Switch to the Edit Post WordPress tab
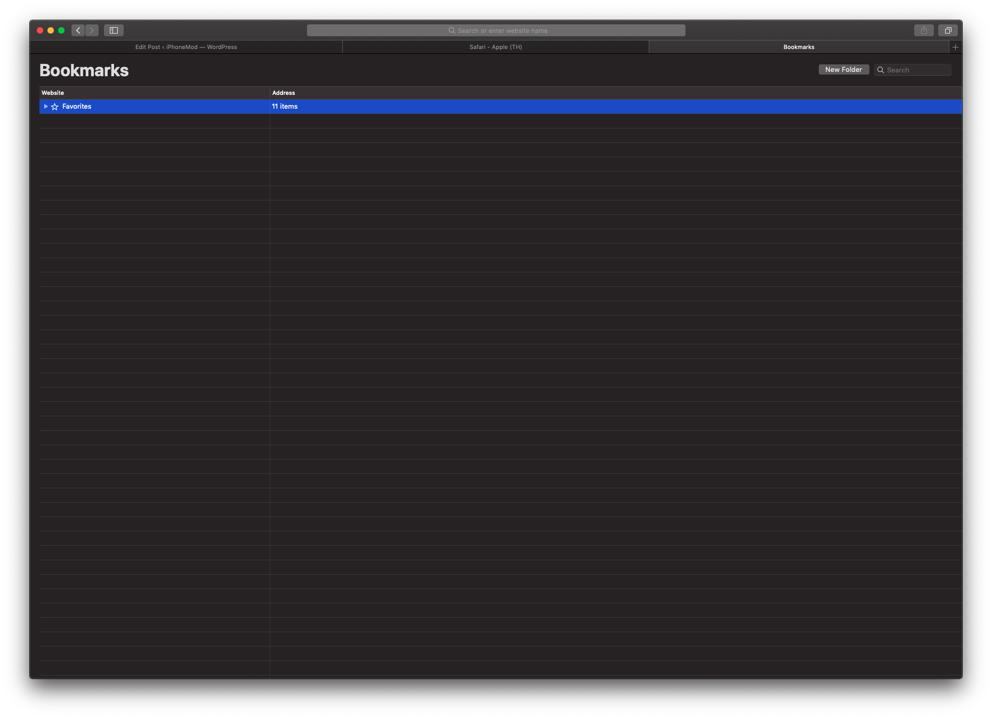 coord(185,47)
